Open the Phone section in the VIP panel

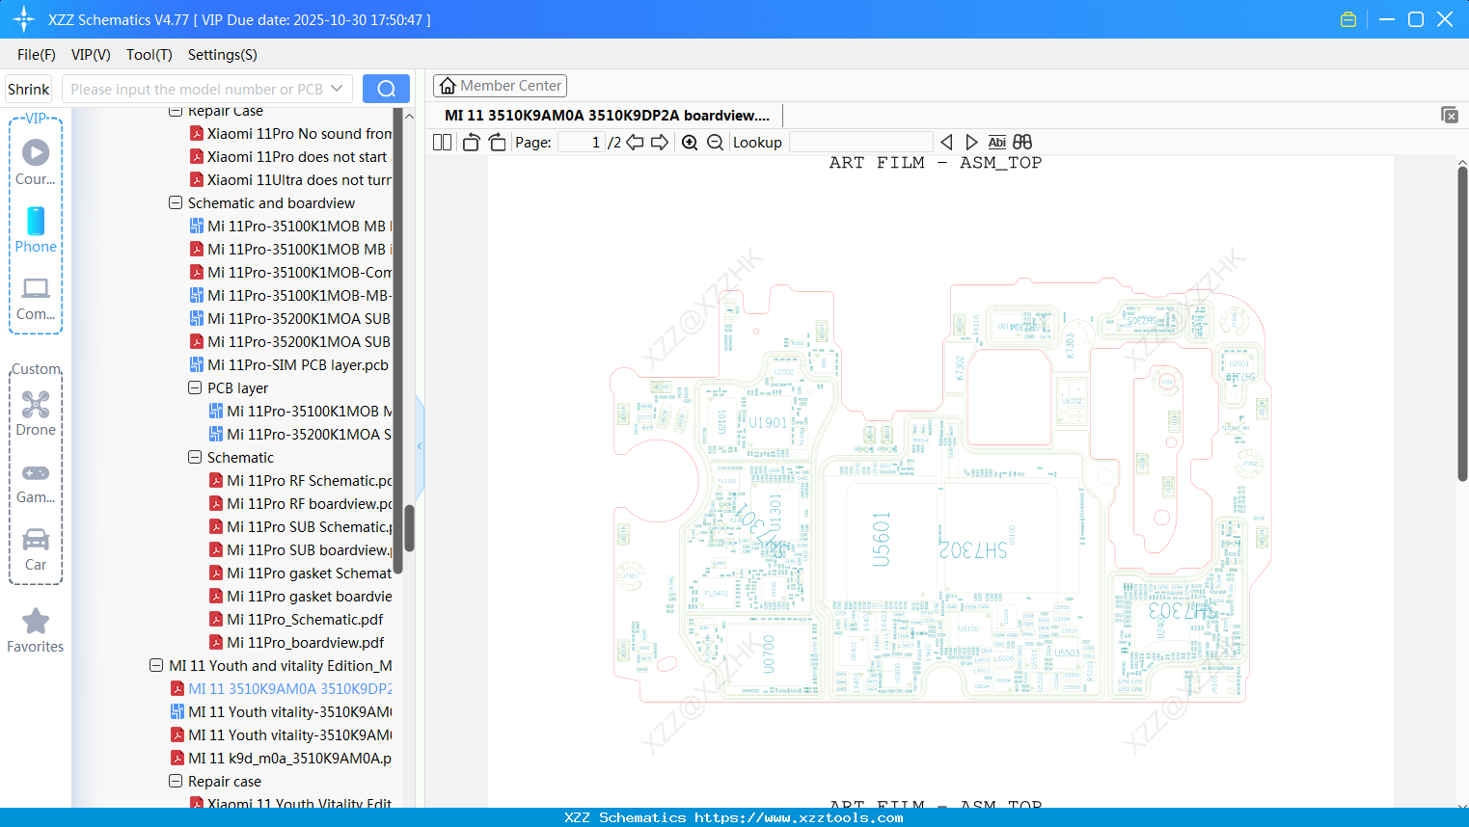(x=36, y=222)
